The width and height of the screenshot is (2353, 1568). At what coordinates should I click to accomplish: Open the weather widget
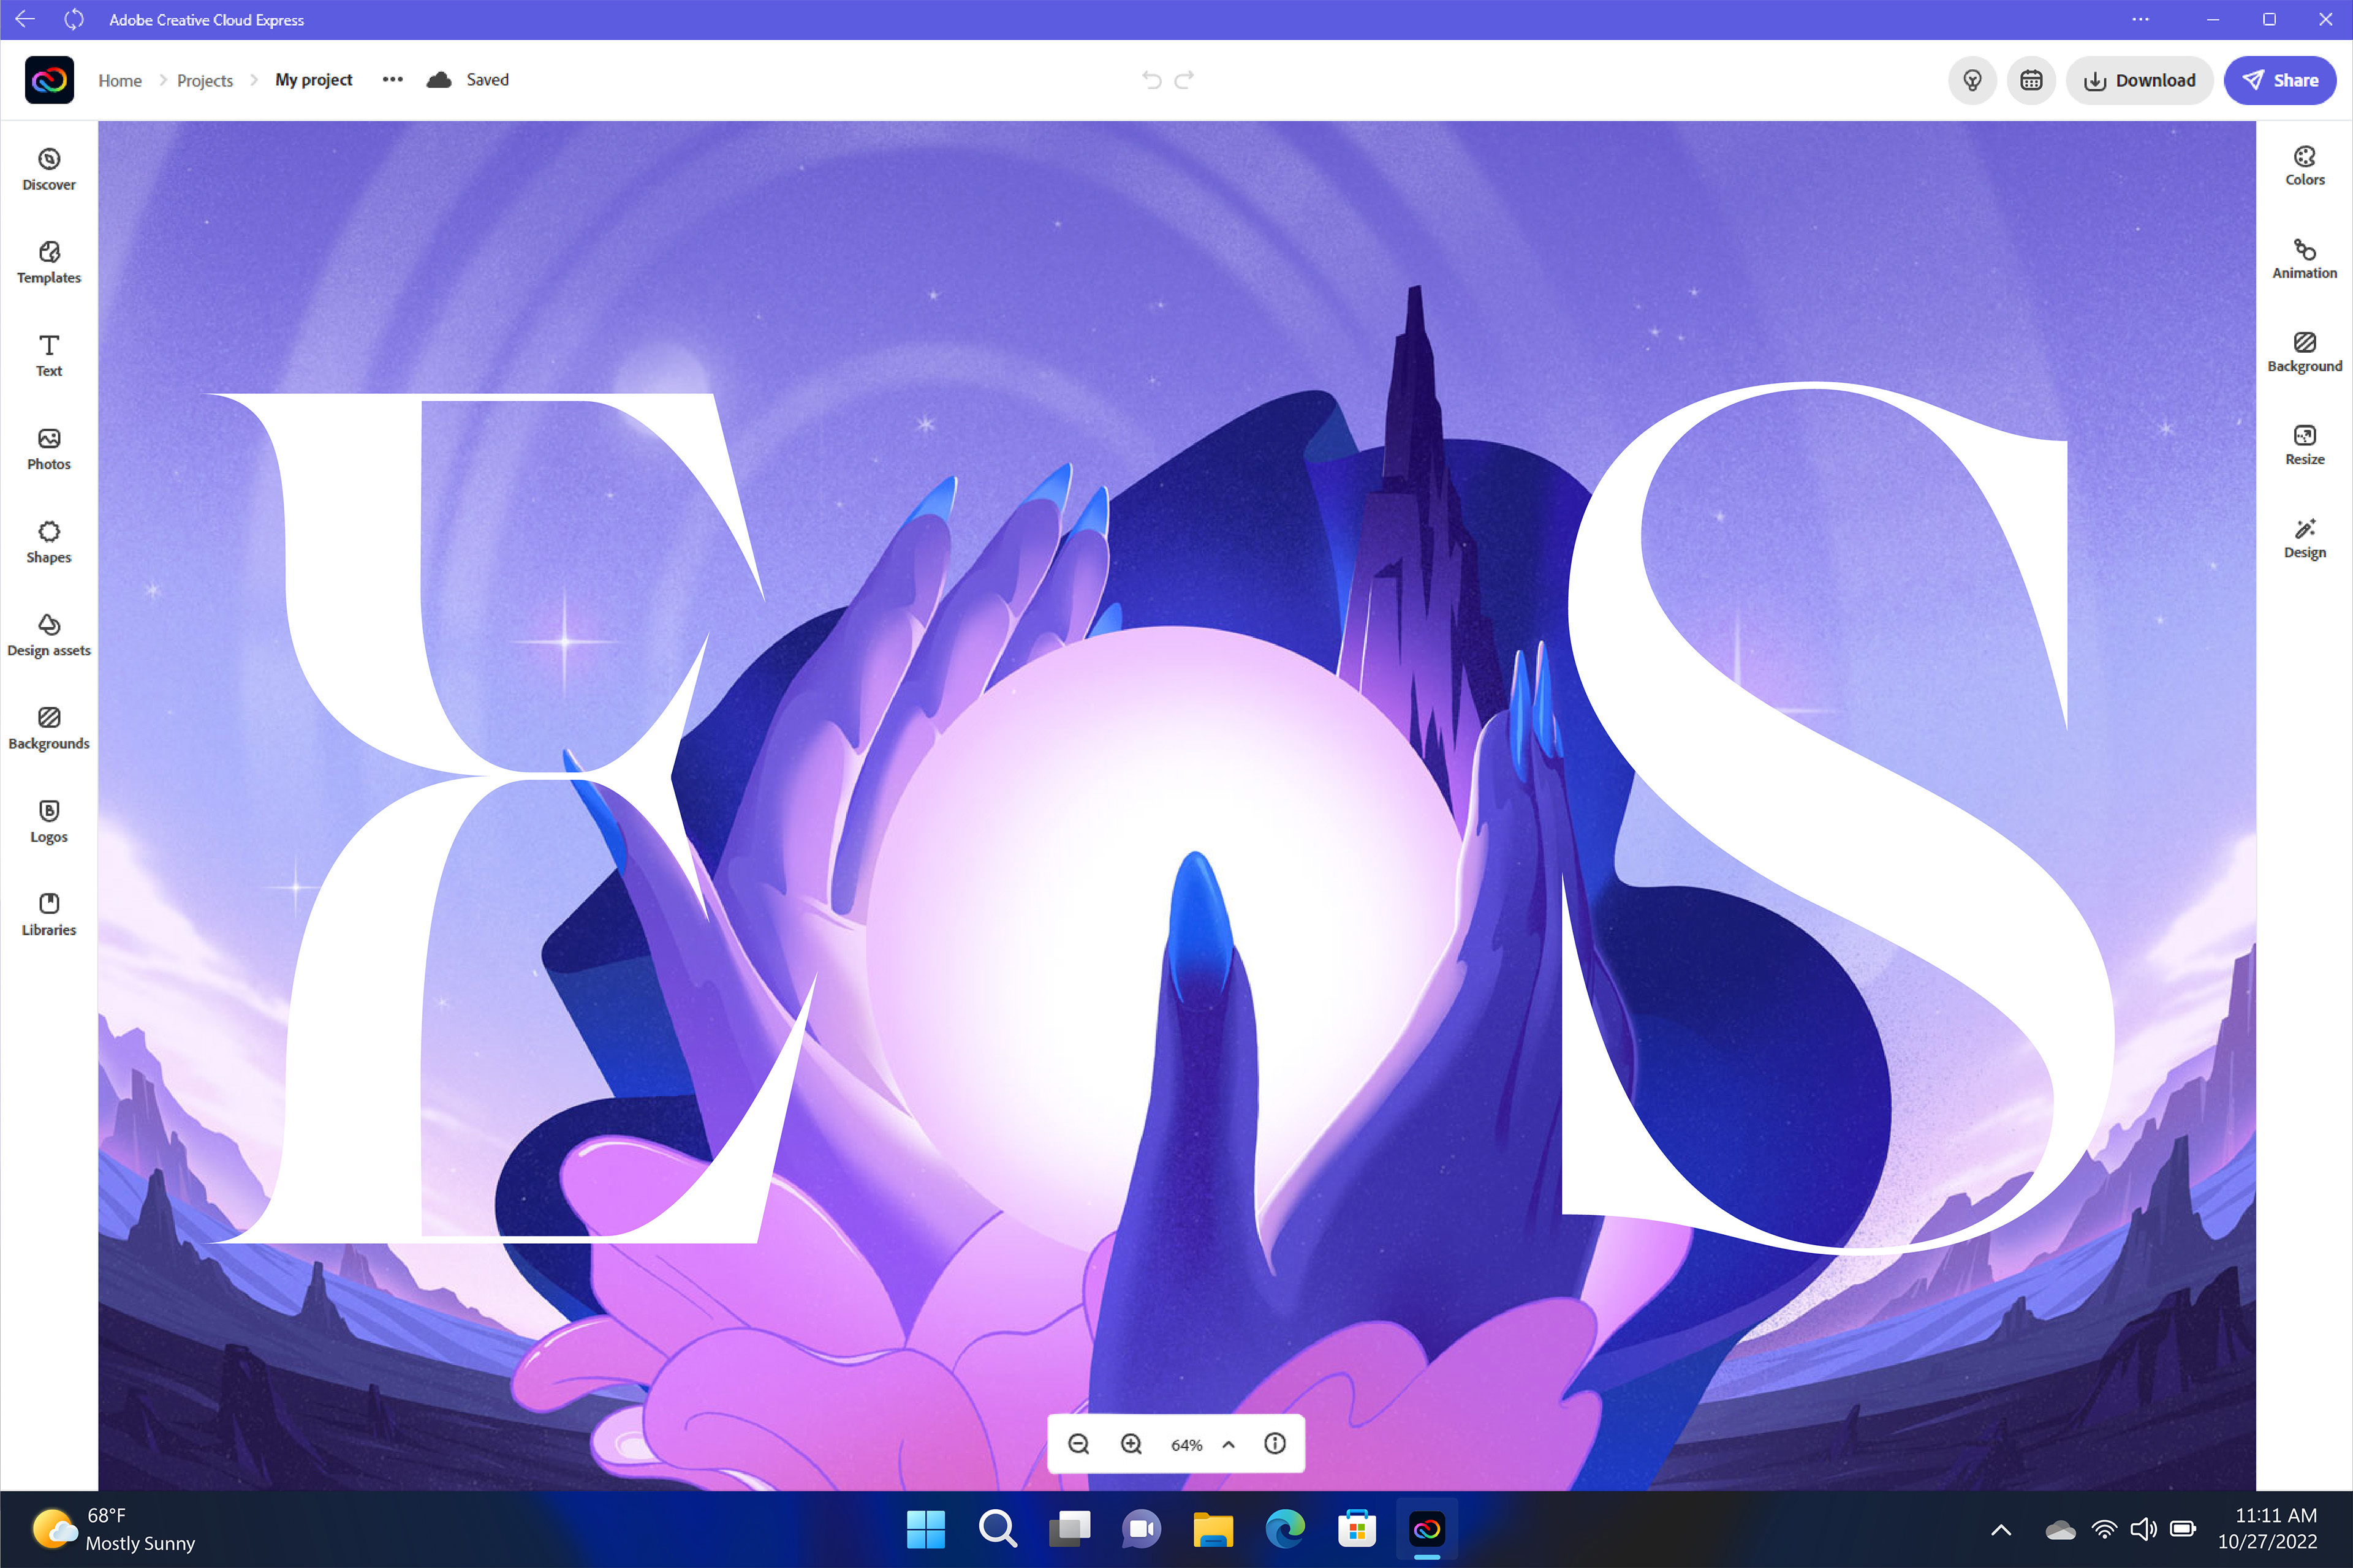click(113, 1529)
